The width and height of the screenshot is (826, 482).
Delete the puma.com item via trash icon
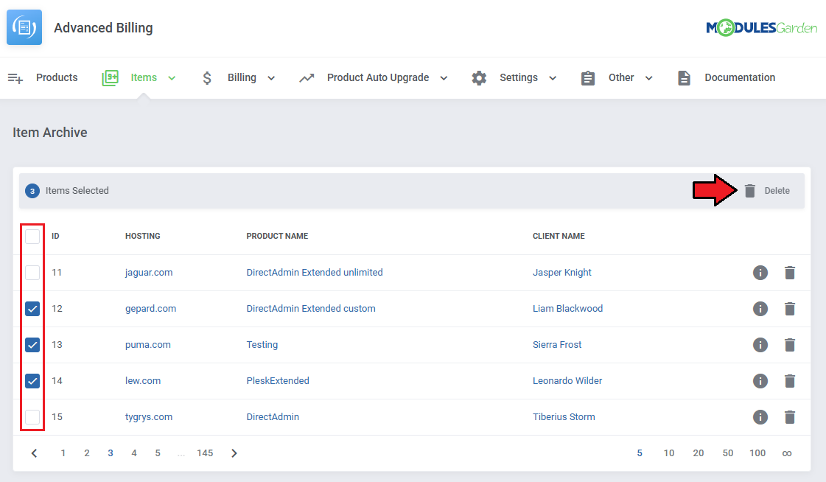(790, 344)
